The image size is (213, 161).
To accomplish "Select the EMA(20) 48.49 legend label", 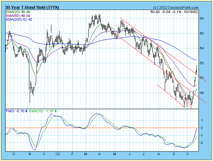I will (17, 11).
